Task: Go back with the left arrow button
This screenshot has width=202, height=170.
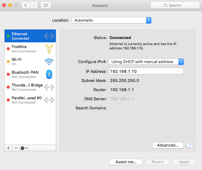Action: 26,5
